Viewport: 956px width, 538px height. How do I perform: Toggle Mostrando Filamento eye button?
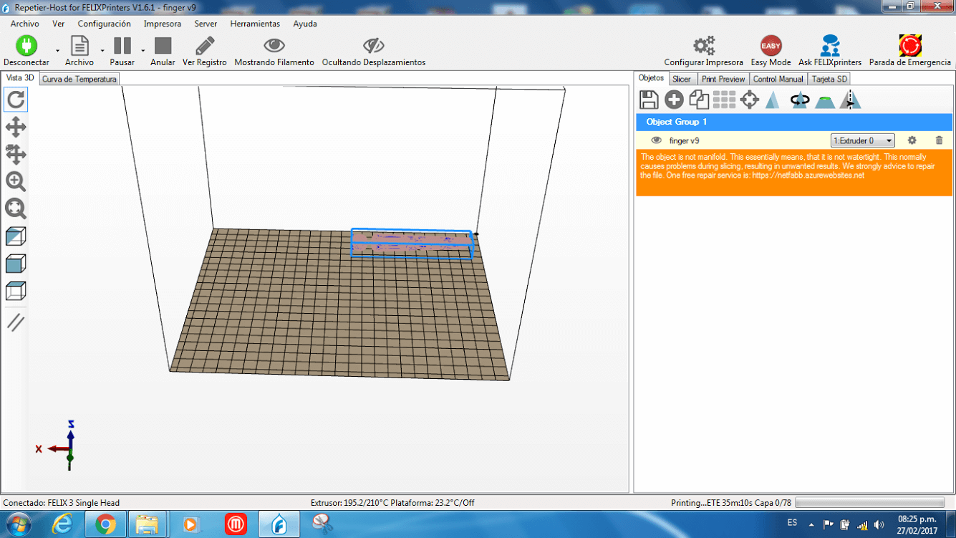click(x=274, y=46)
